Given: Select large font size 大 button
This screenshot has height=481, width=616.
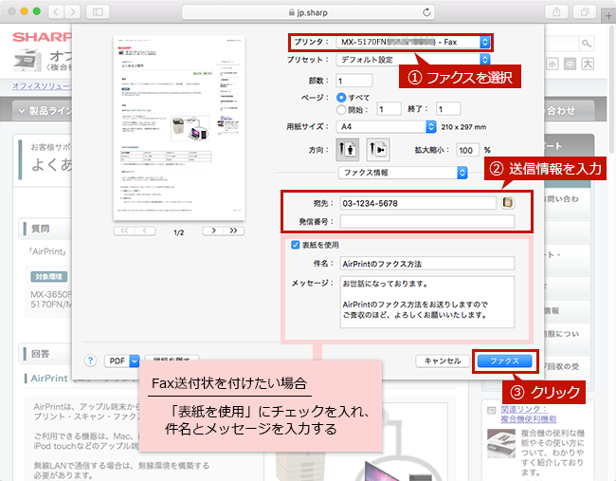Looking at the screenshot, I should click(x=588, y=64).
